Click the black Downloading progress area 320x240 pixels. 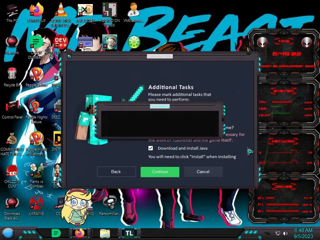tap(160, 124)
